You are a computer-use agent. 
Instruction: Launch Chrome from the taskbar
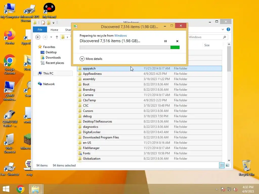pyautogui.click(x=20, y=189)
